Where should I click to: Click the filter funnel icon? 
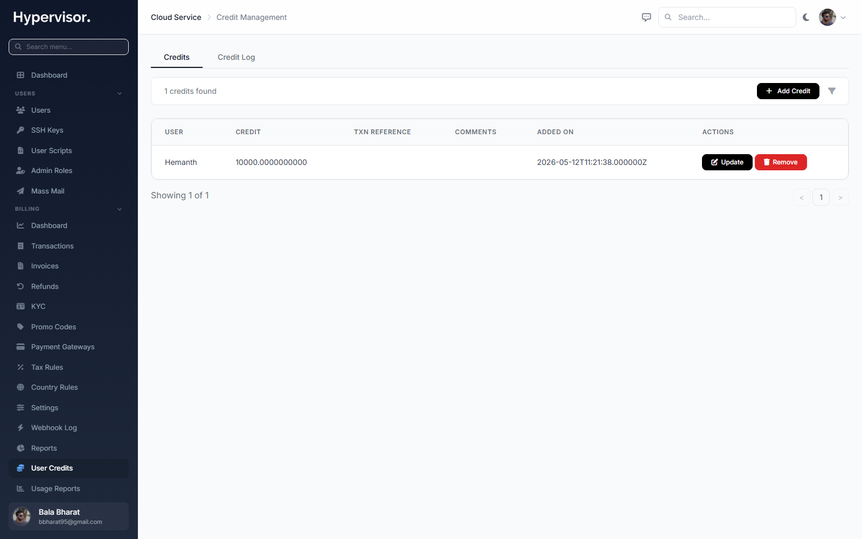[832, 91]
